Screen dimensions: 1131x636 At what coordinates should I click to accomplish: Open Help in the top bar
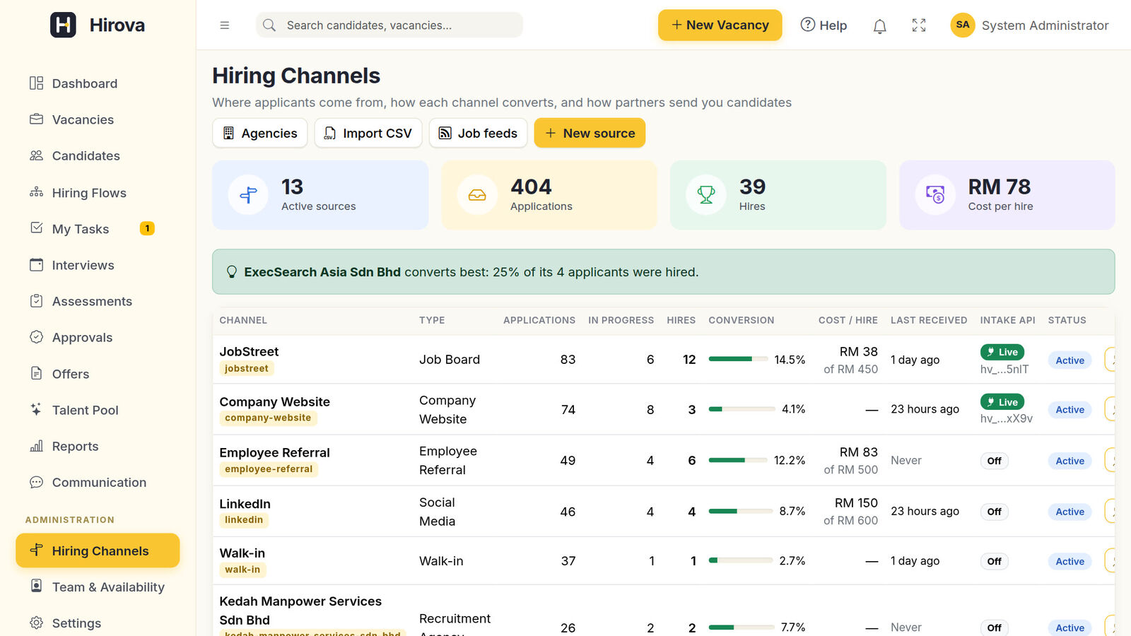[x=824, y=25]
